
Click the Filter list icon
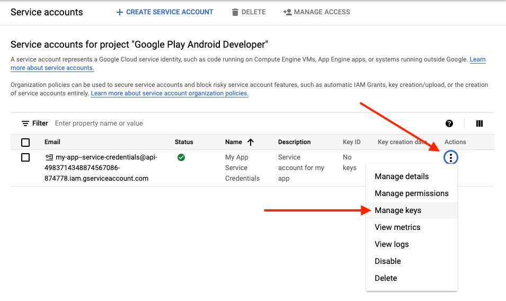click(25, 123)
